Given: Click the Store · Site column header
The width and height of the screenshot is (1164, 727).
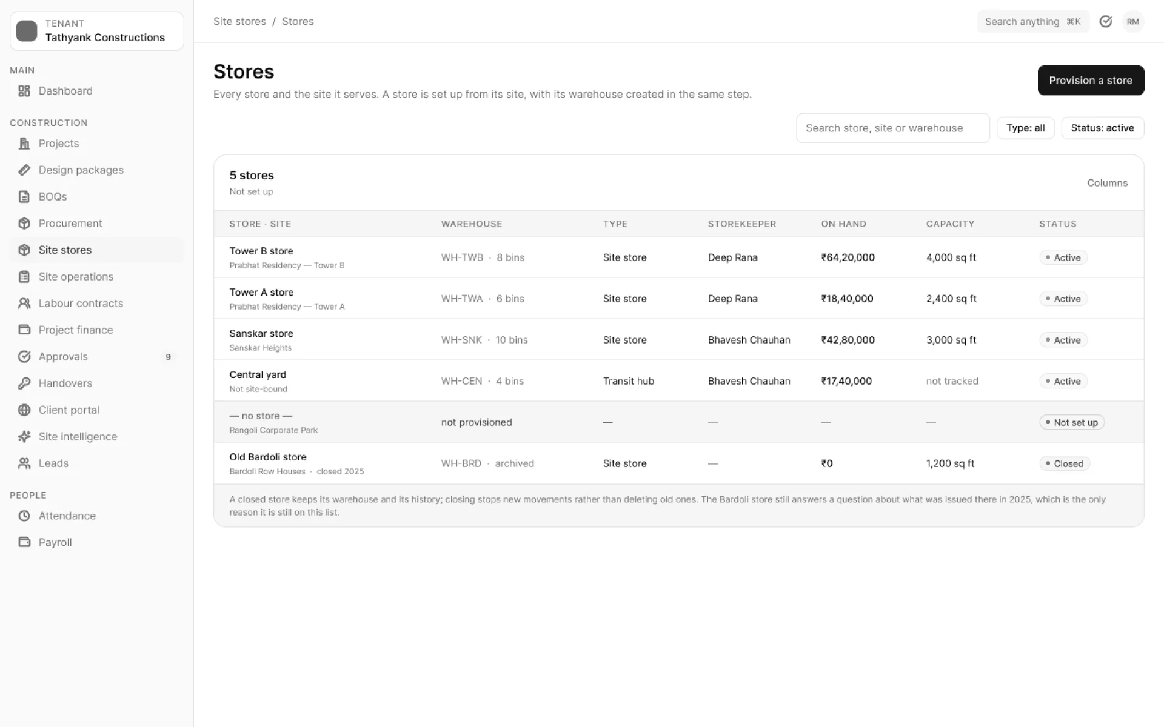Looking at the screenshot, I should click(x=260, y=224).
